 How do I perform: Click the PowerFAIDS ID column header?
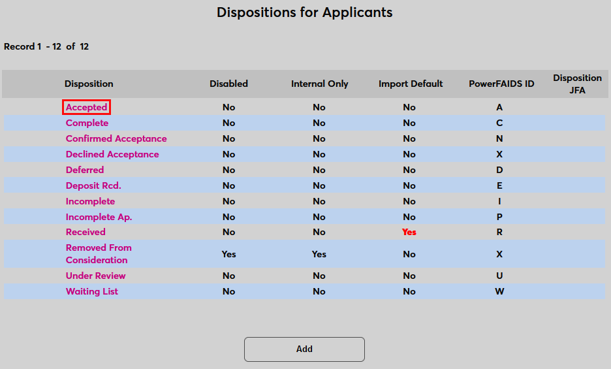(501, 84)
